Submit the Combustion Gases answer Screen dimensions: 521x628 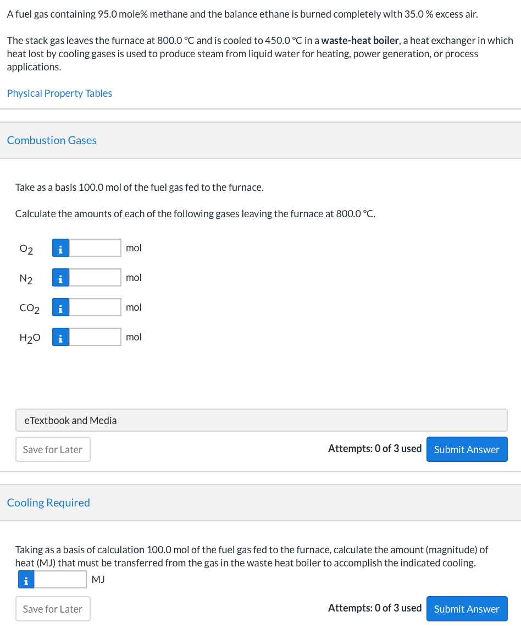(467, 449)
